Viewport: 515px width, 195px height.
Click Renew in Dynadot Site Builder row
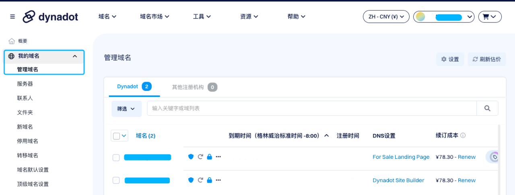[467, 181]
